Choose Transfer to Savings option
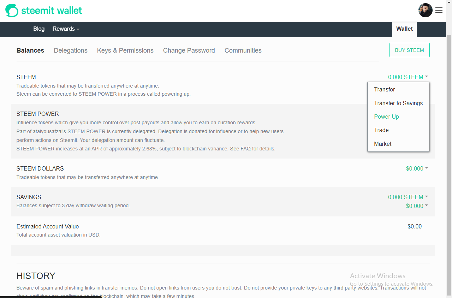This screenshot has height=298, width=452. click(x=398, y=103)
